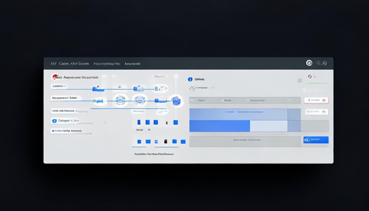
Task: Click the gray icon at the top bar's far right
Action: point(321,63)
